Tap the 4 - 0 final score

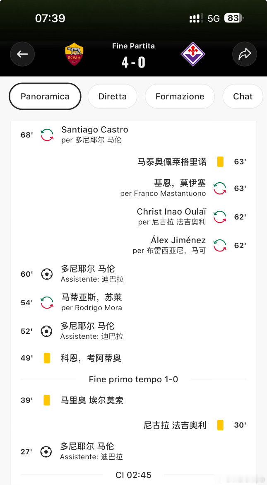(133, 62)
